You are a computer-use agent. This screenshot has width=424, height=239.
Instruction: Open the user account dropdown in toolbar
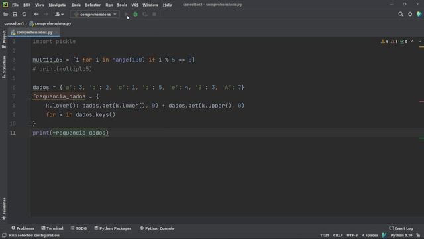tap(59, 14)
